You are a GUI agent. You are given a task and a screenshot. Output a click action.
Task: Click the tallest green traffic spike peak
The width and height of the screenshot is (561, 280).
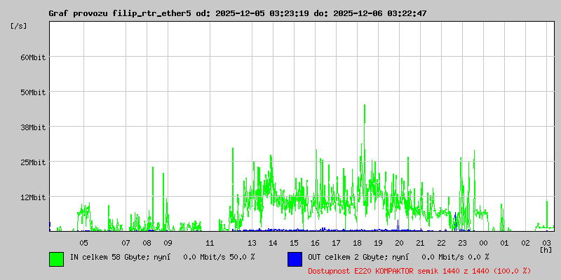(365, 106)
